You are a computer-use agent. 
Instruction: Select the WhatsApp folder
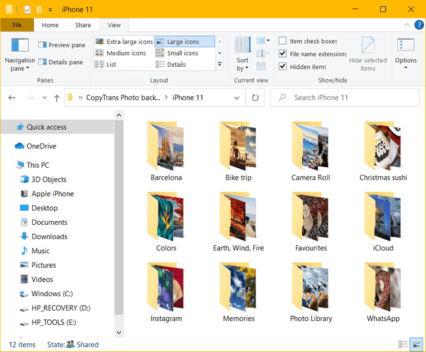(383, 292)
